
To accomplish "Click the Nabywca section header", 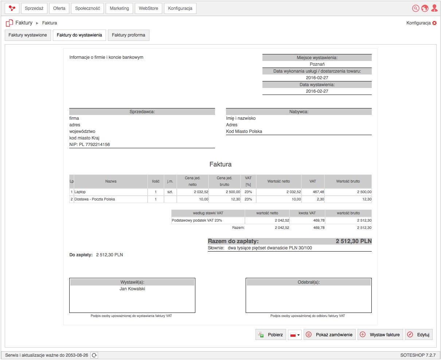I will tap(299, 112).
